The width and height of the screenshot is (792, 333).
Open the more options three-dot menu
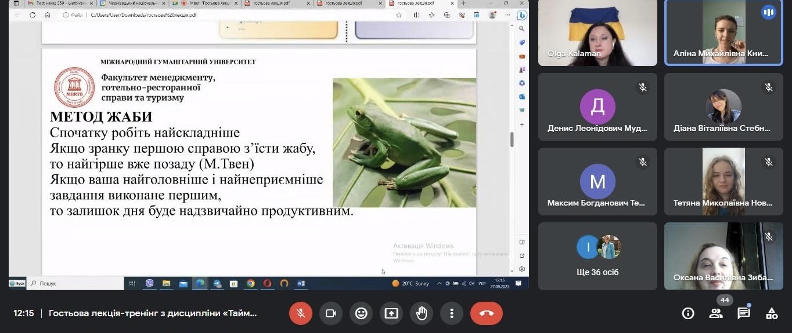click(x=451, y=313)
